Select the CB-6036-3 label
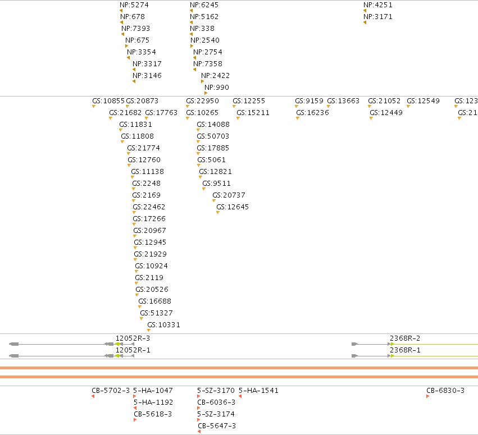This screenshot has height=435, width=478. tap(216, 402)
